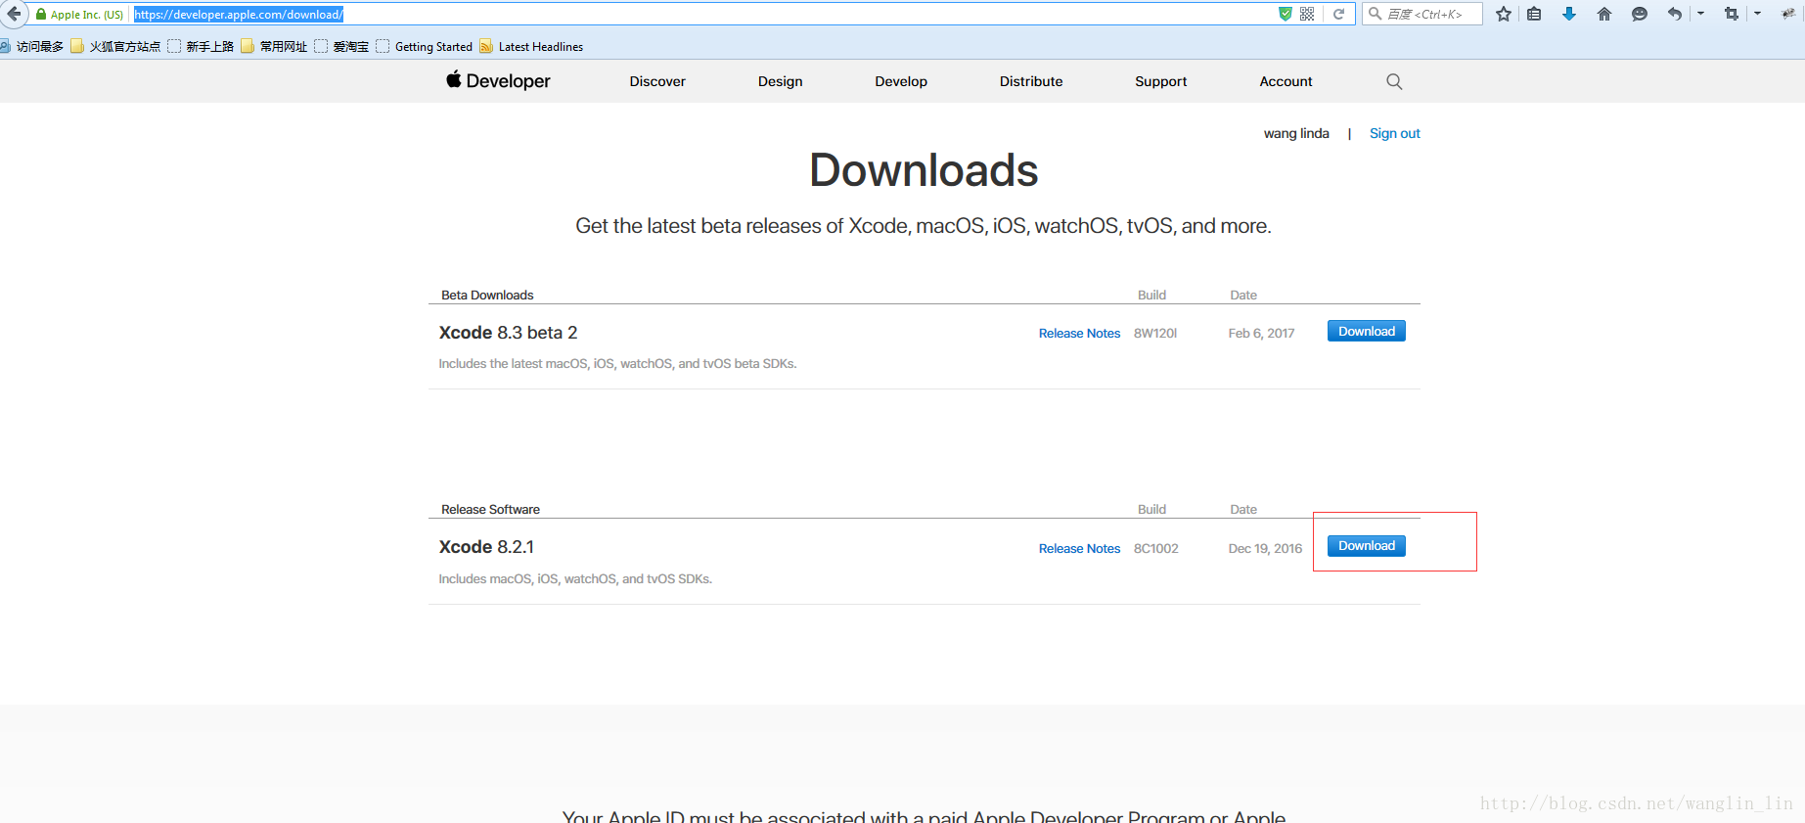The width and height of the screenshot is (1805, 823).
Task: Go to the home page icon
Action: click(1604, 14)
